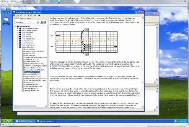The image size is (189, 127).
Task: Collapse the TRANSIMS/RTE root node
Action: tap(15, 26)
